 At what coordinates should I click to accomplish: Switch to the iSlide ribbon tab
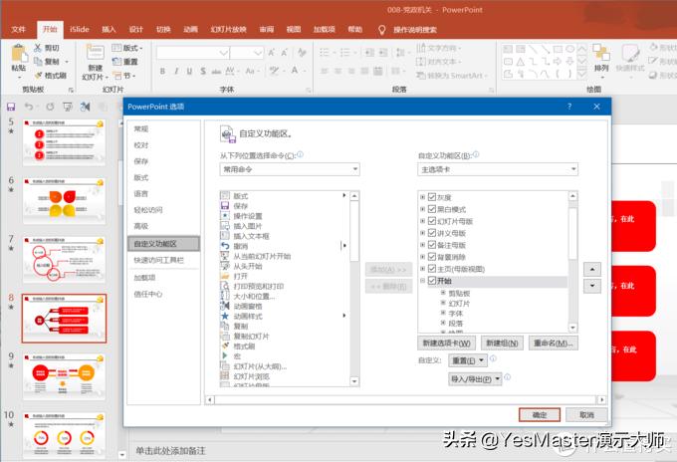(x=80, y=29)
